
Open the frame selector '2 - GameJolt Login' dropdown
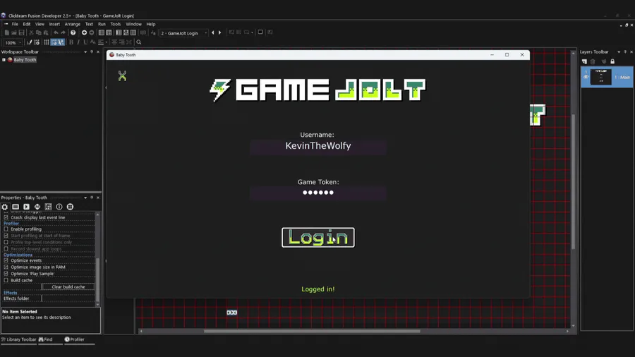pyautogui.click(x=184, y=32)
